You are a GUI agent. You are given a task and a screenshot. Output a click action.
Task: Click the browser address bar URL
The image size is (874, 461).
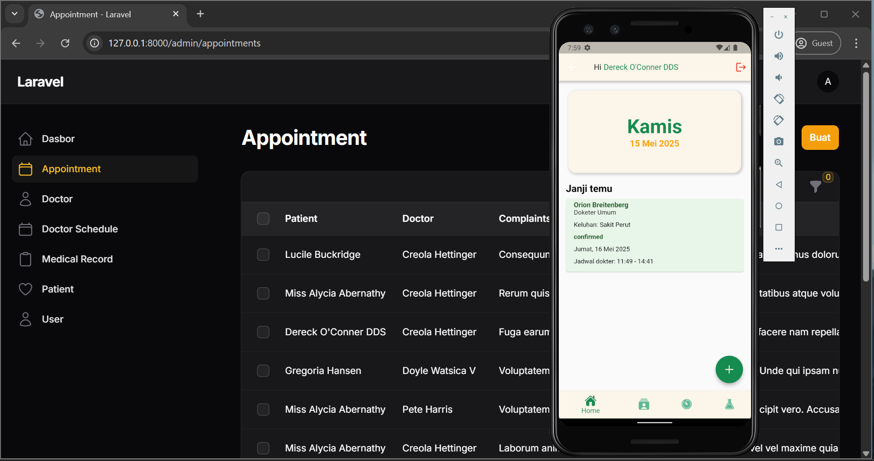point(184,43)
